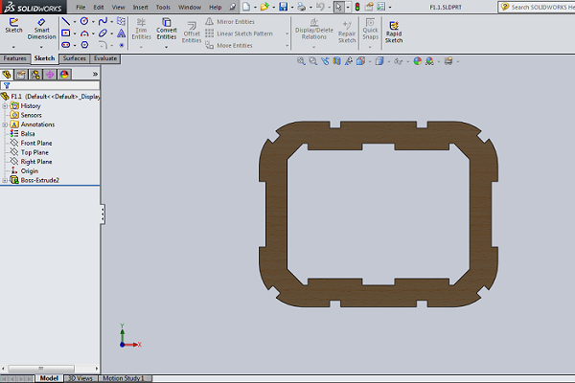This screenshot has width=575, height=383.
Task: Select the sketch Point tool
Action: tap(122, 45)
